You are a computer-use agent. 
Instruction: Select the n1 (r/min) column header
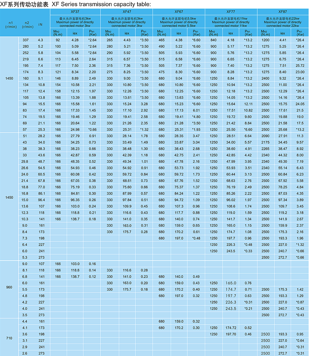point(9,24)
